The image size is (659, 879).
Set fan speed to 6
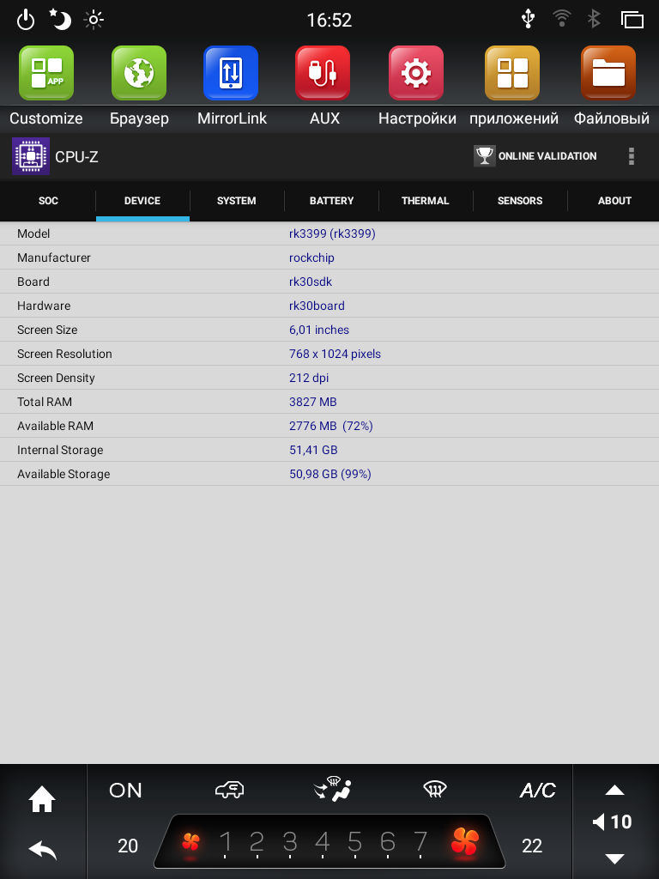(x=388, y=842)
